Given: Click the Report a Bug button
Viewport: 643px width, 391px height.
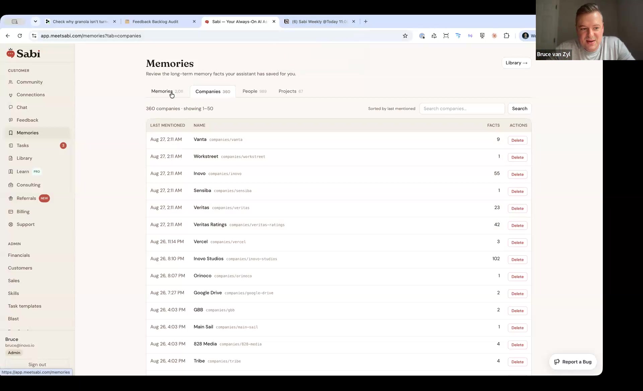Looking at the screenshot, I should click(573, 362).
